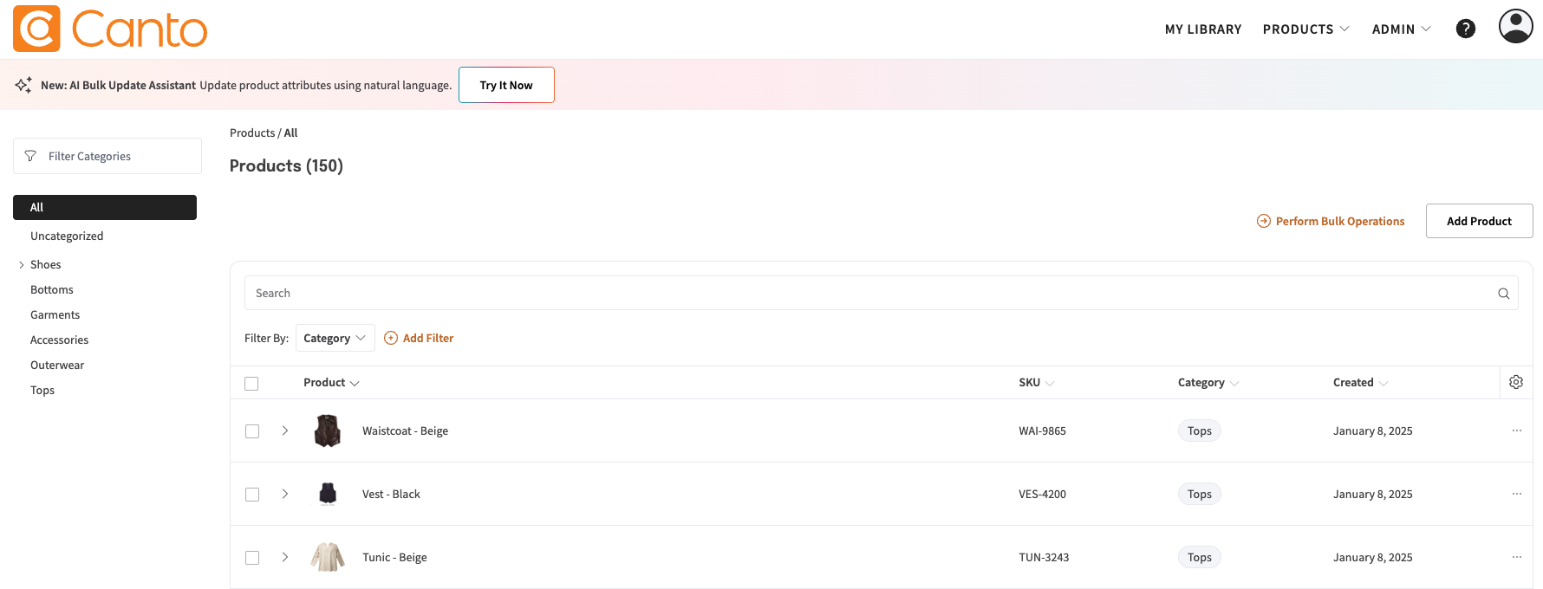Click SKU TUN-3243
Image resolution: width=1543 pixels, height=589 pixels.
1044,557
